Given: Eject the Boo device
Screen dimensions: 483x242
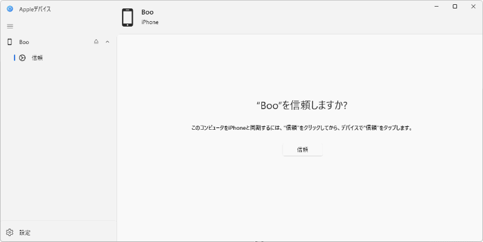Looking at the screenshot, I should (x=96, y=42).
